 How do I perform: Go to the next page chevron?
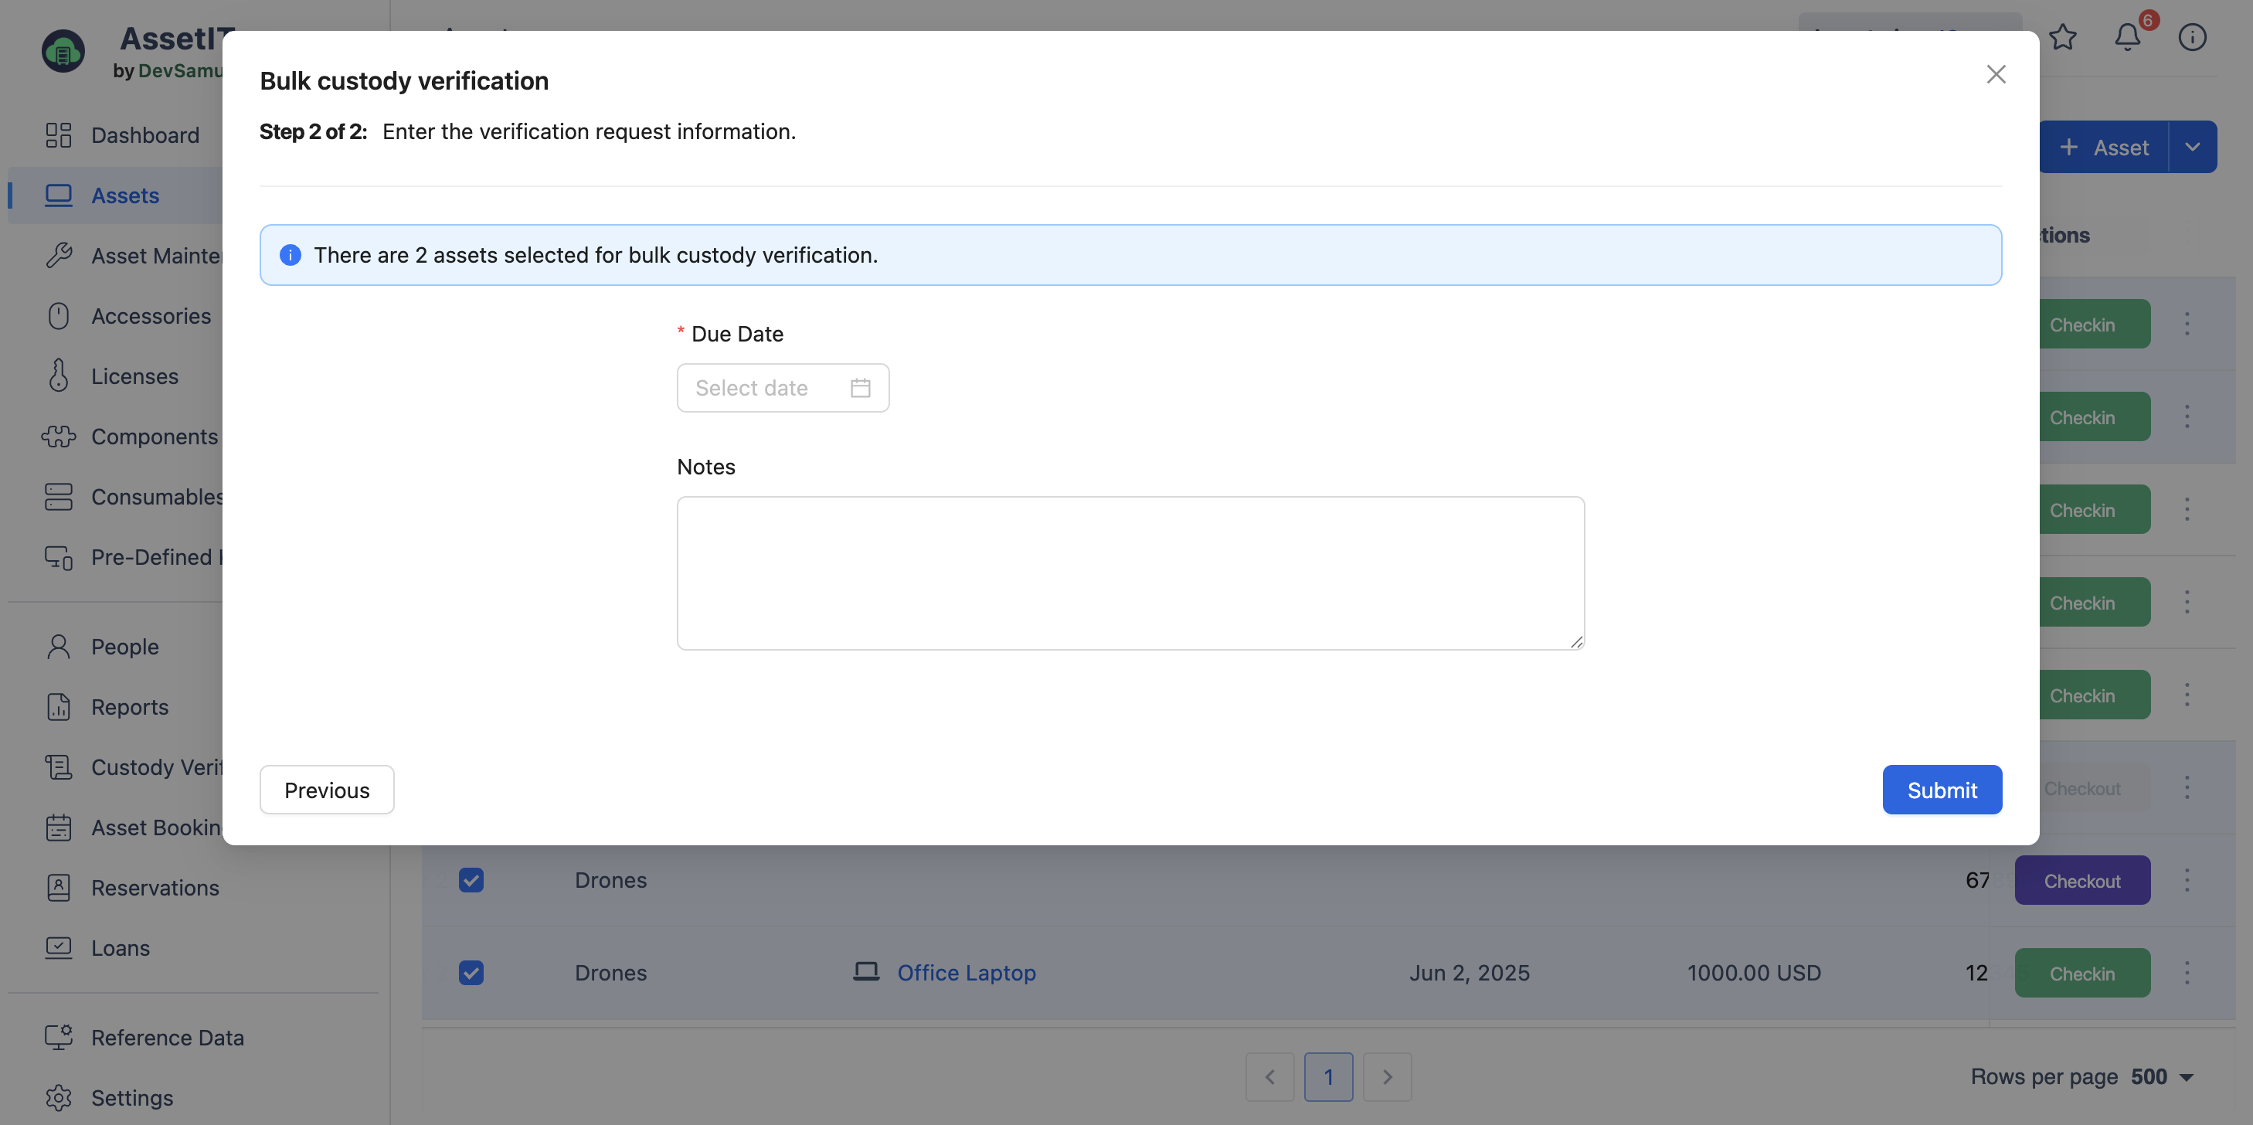click(x=1387, y=1077)
